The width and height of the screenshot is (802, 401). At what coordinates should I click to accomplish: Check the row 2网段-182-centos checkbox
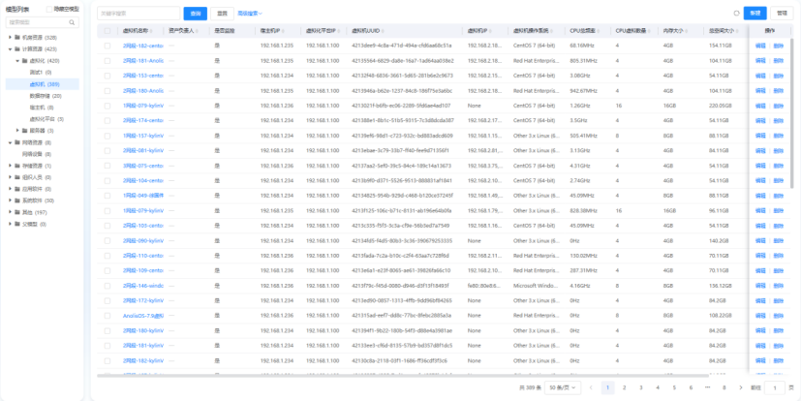[108, 46]
